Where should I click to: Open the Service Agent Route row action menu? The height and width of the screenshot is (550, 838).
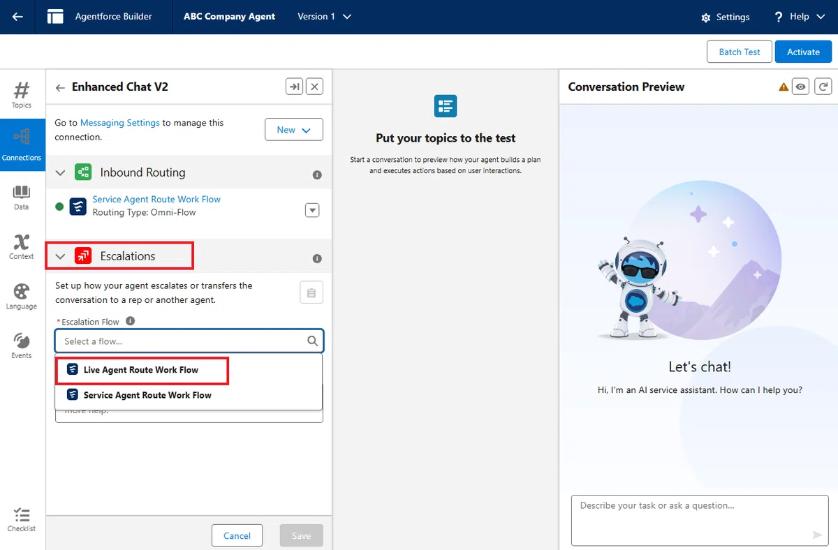(312, 209)
